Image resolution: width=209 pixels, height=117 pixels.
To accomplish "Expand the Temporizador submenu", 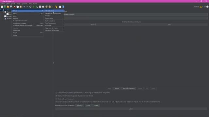I will tap(54, 18).
